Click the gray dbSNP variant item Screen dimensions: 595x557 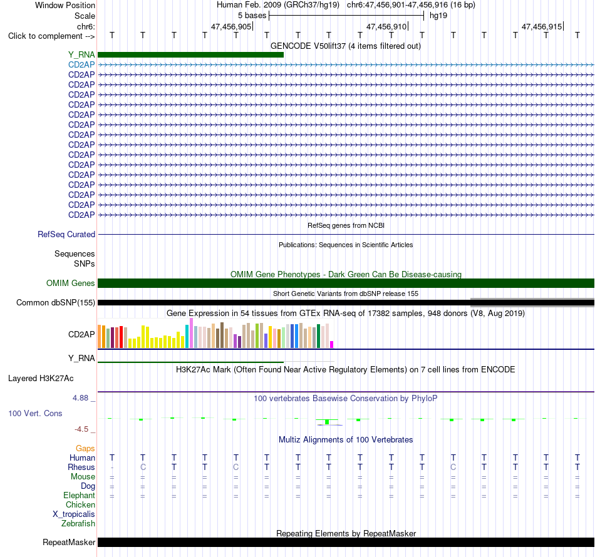[x=532, y=302]
